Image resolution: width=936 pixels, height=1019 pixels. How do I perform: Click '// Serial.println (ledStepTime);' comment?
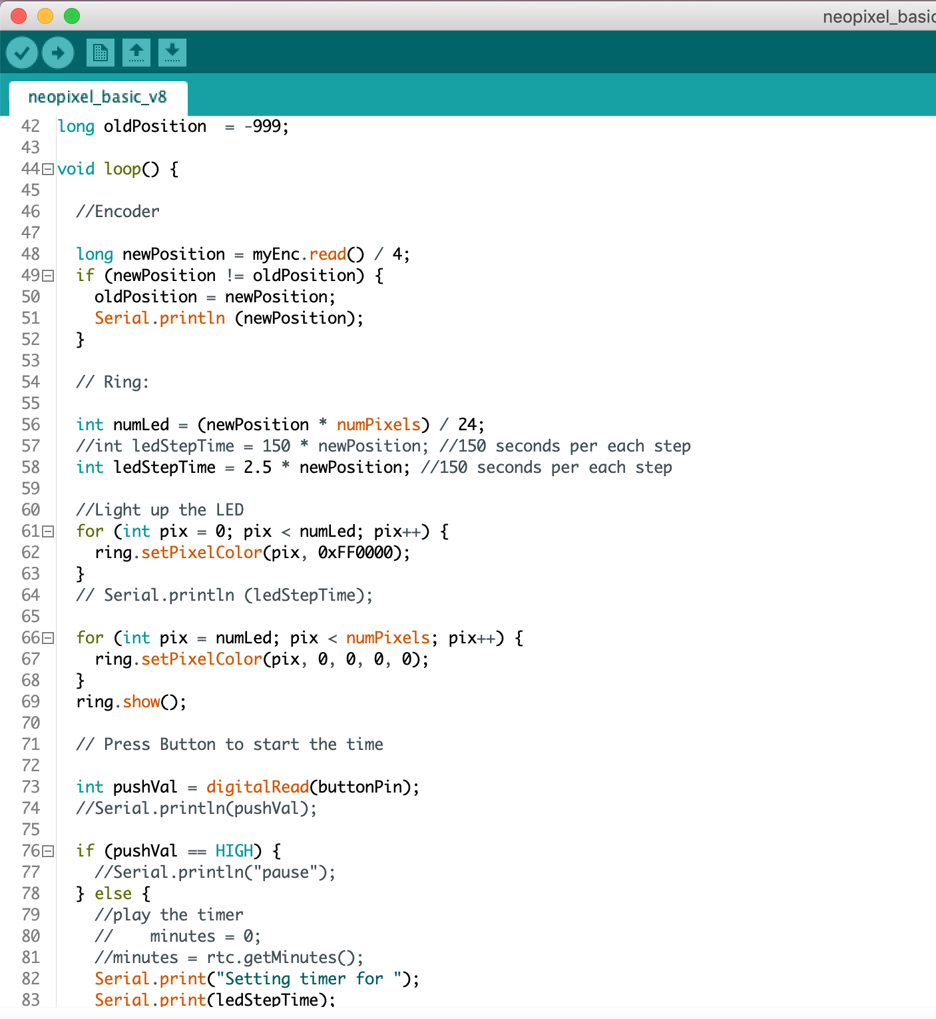tap(224, 595)
